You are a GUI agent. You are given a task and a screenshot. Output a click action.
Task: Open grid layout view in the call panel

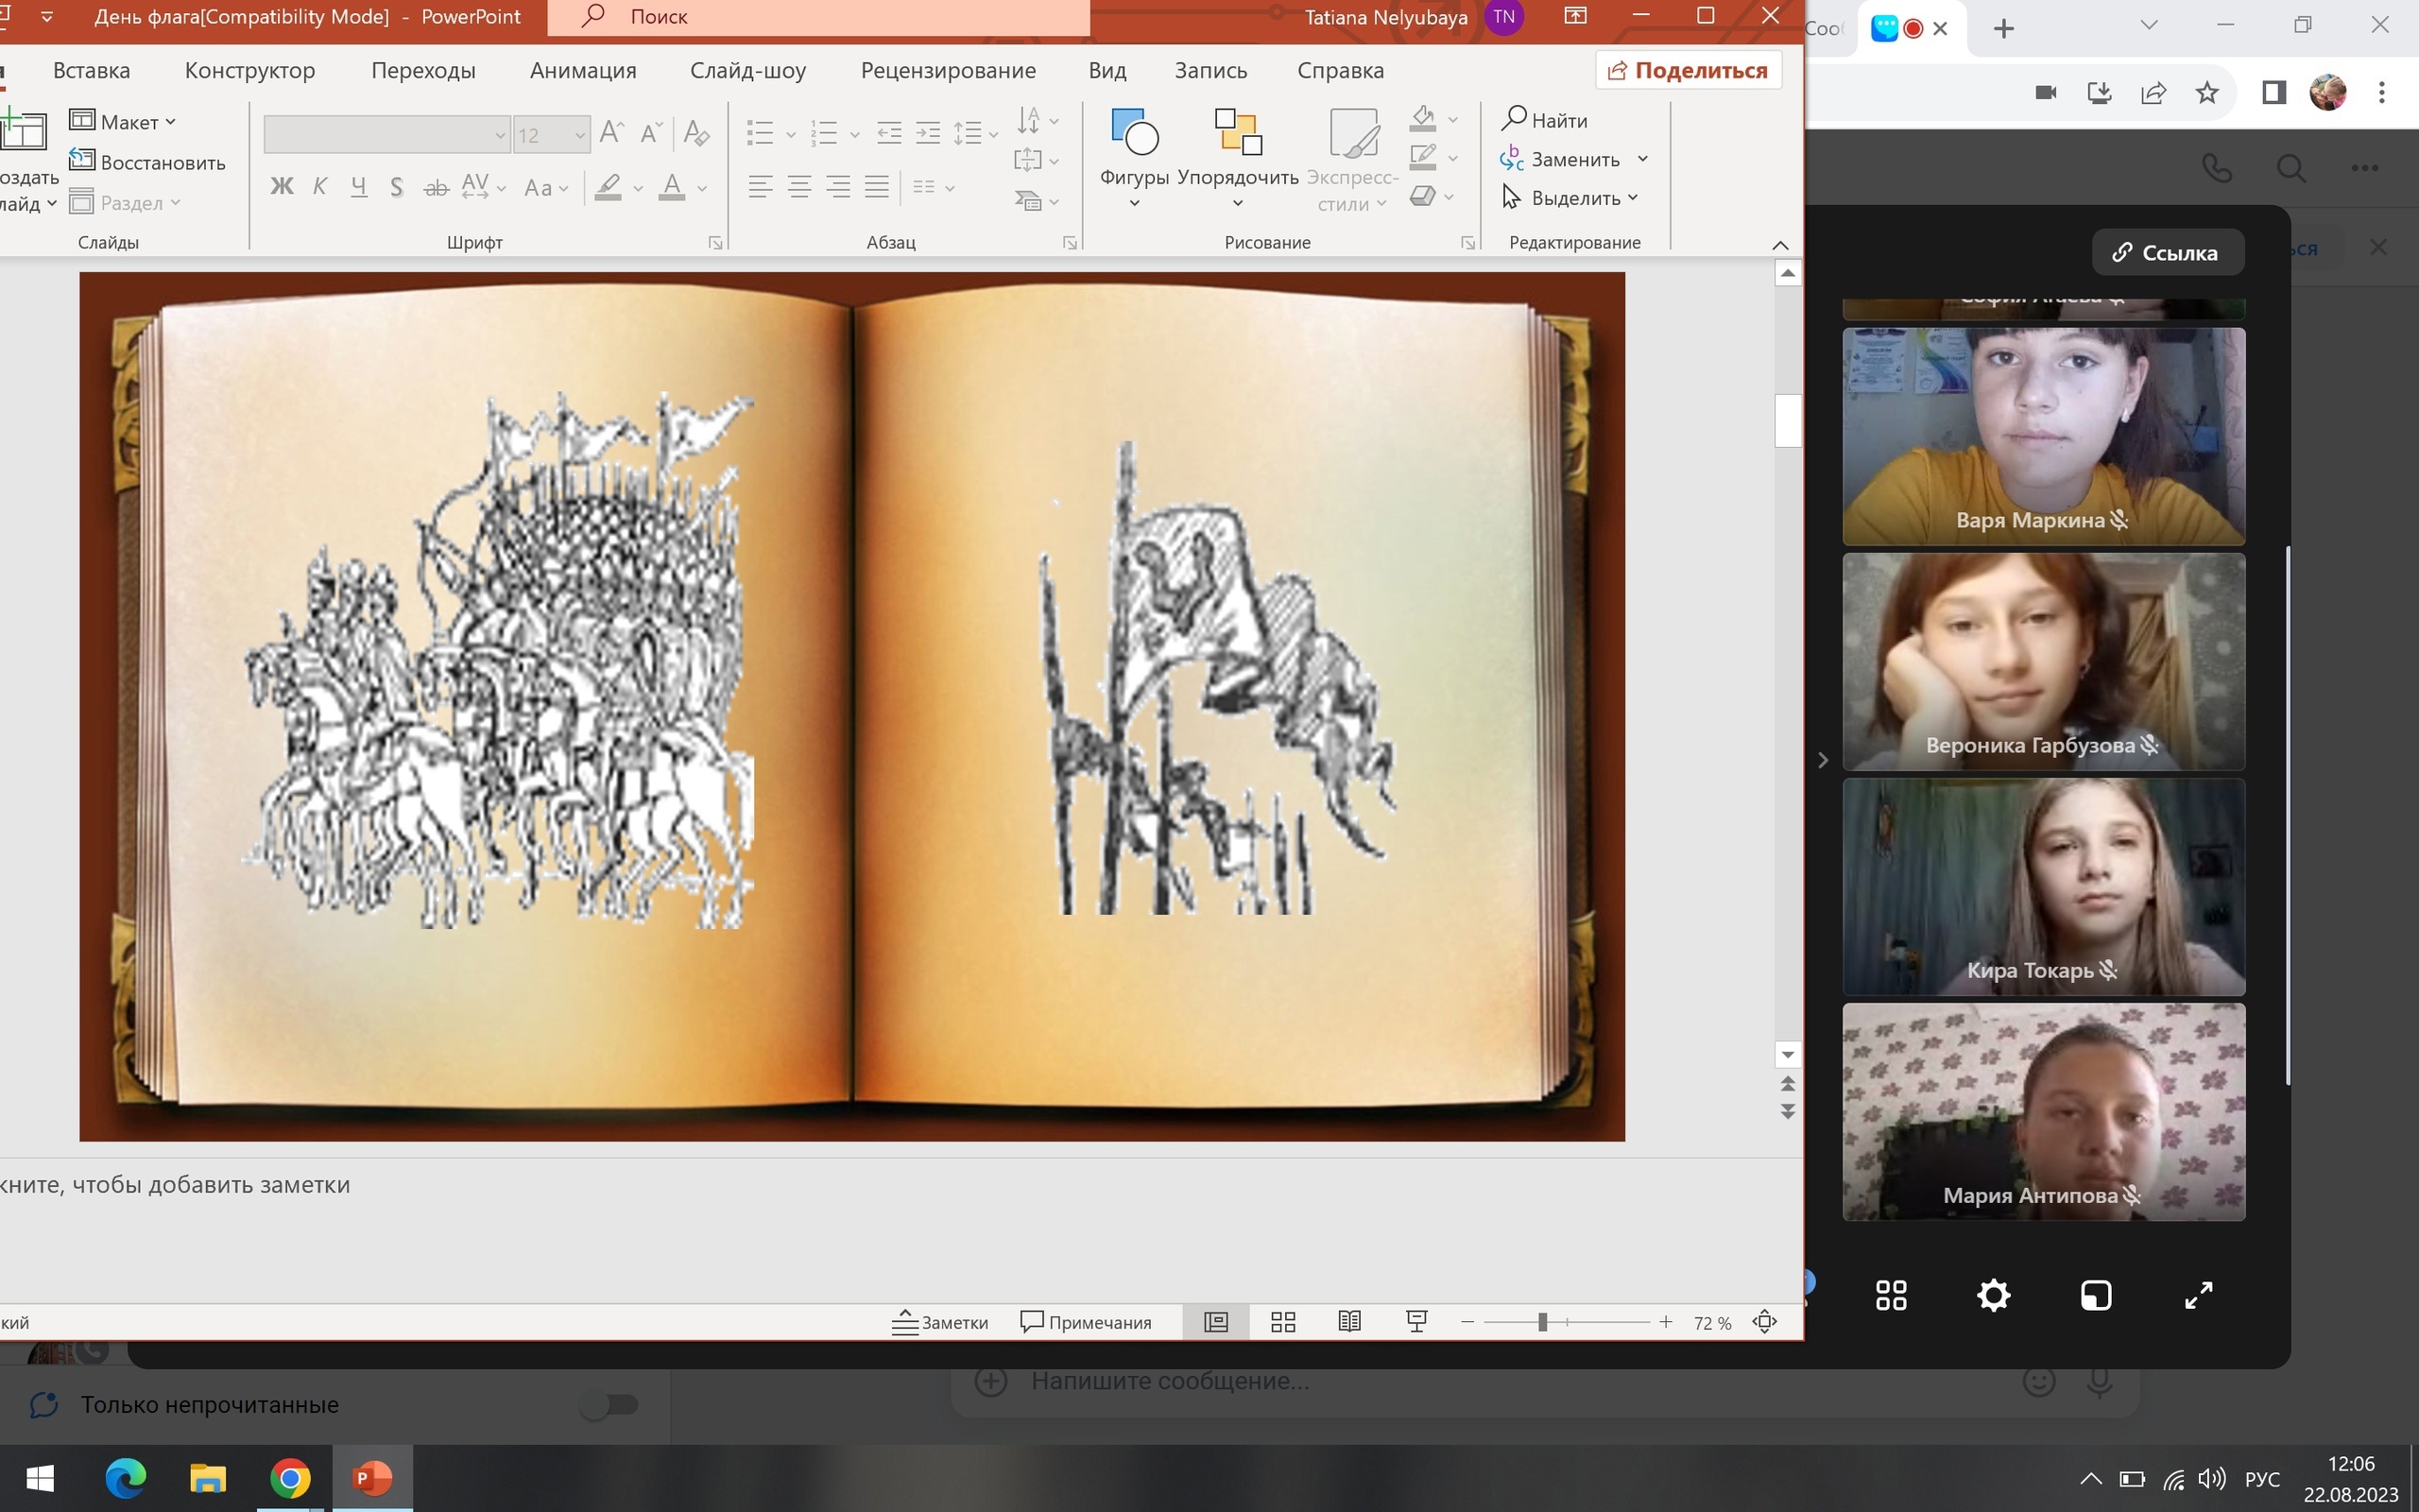(x=1891, y=1295)
